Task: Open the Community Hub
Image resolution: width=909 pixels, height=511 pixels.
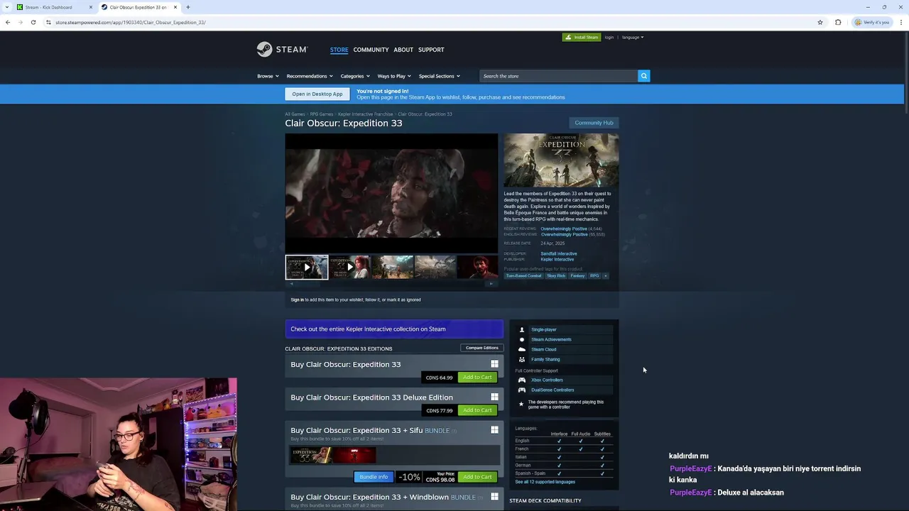Action: pos(594,123)
